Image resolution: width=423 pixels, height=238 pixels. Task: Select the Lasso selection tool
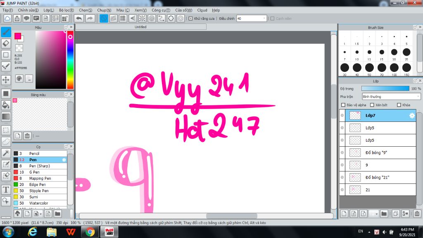(6, 141)
